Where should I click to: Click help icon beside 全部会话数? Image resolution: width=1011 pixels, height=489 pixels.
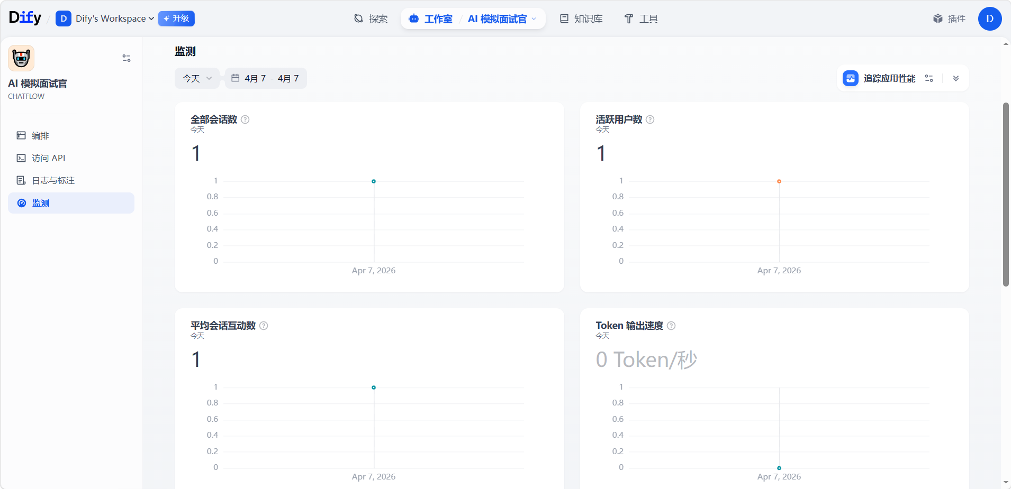245,119
